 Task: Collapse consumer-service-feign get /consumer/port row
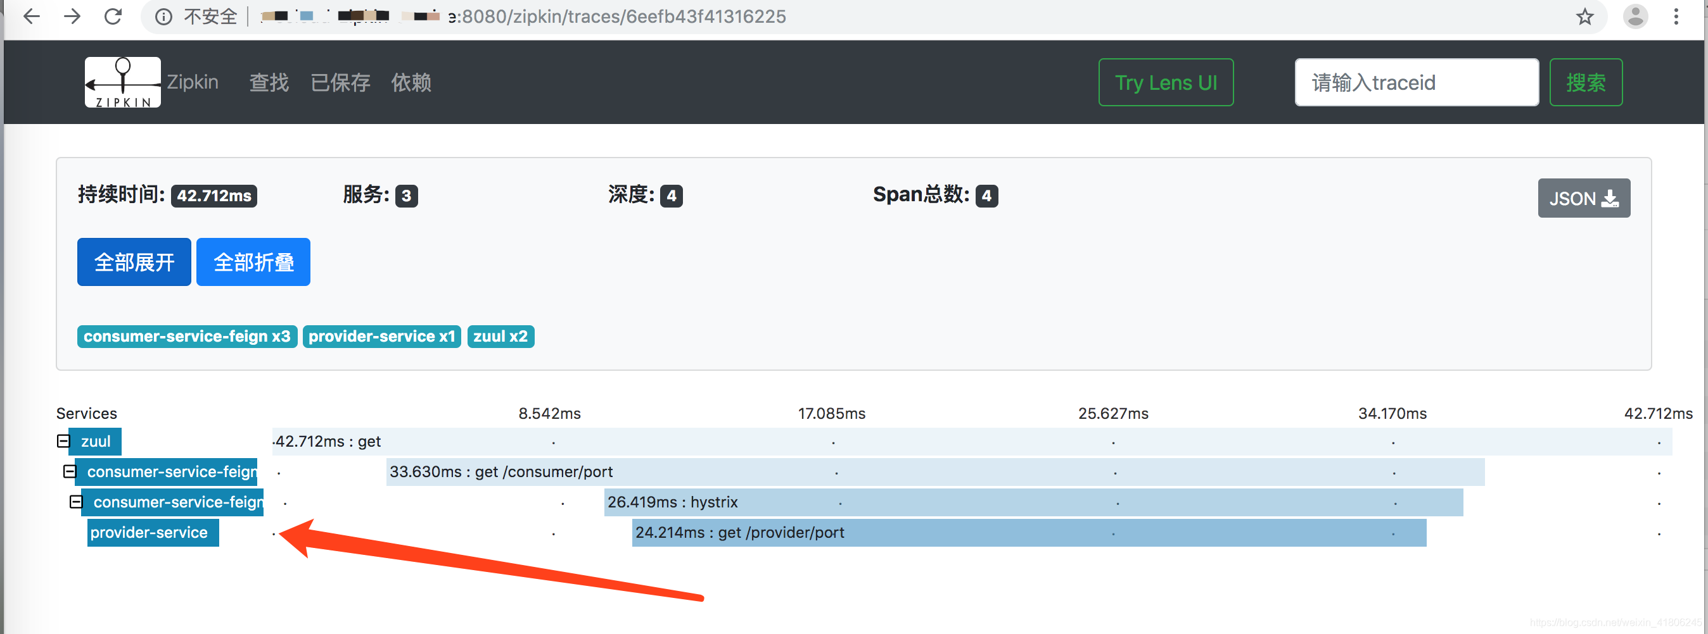point(70,471)
